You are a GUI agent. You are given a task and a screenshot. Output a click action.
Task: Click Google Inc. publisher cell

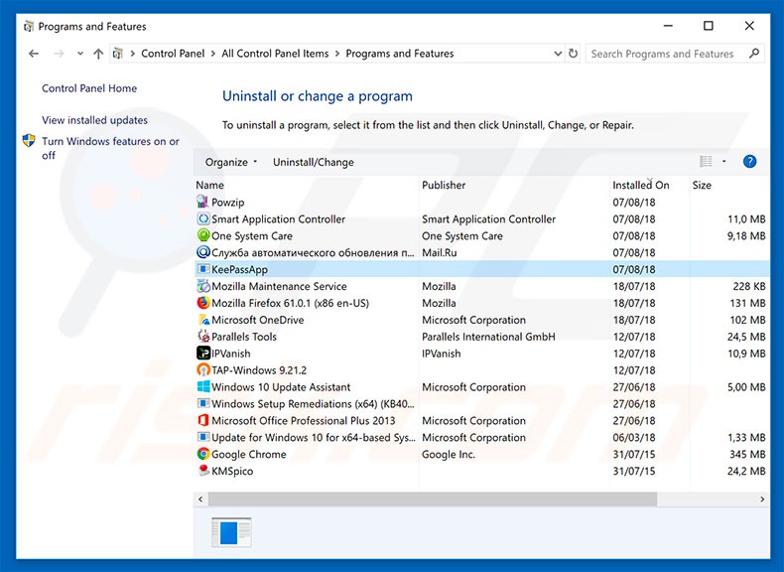(449, 455)
